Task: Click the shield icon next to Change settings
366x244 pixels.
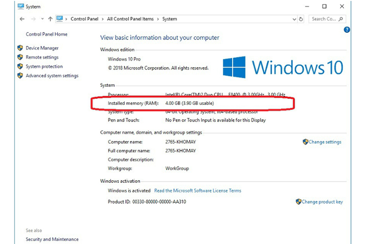Action: pos(305,142)
